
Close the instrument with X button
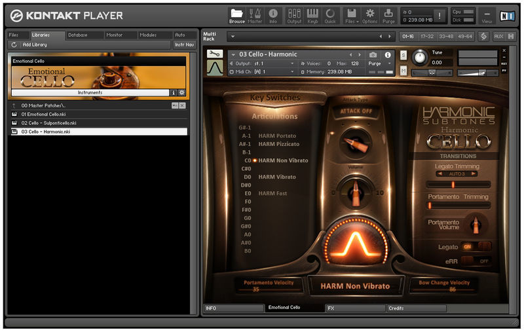coord(504,50)
